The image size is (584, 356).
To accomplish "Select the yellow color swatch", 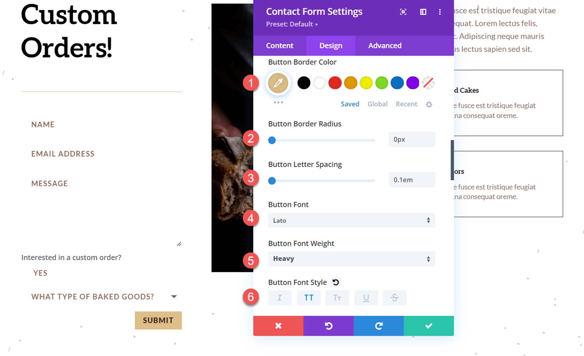I will click(366, 83).
